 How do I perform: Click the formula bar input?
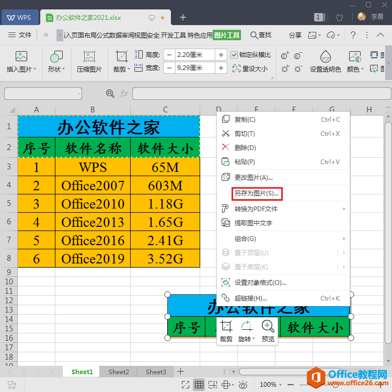coord(261,94)
